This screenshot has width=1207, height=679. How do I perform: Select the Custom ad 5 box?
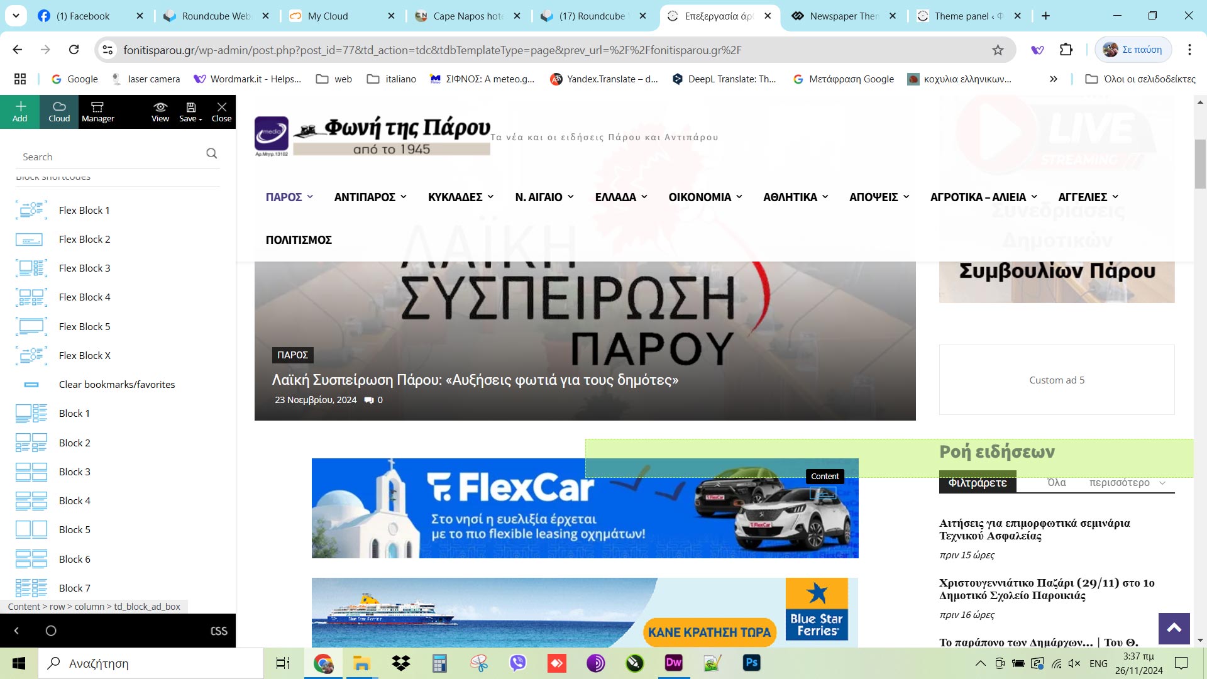[1057, 380]
